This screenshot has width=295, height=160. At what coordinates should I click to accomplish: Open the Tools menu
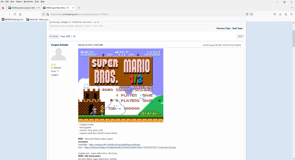(x=37, y=2)
